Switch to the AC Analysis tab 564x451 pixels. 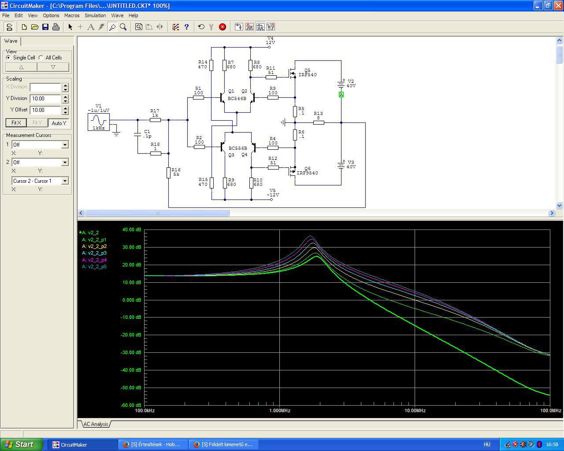96,424
